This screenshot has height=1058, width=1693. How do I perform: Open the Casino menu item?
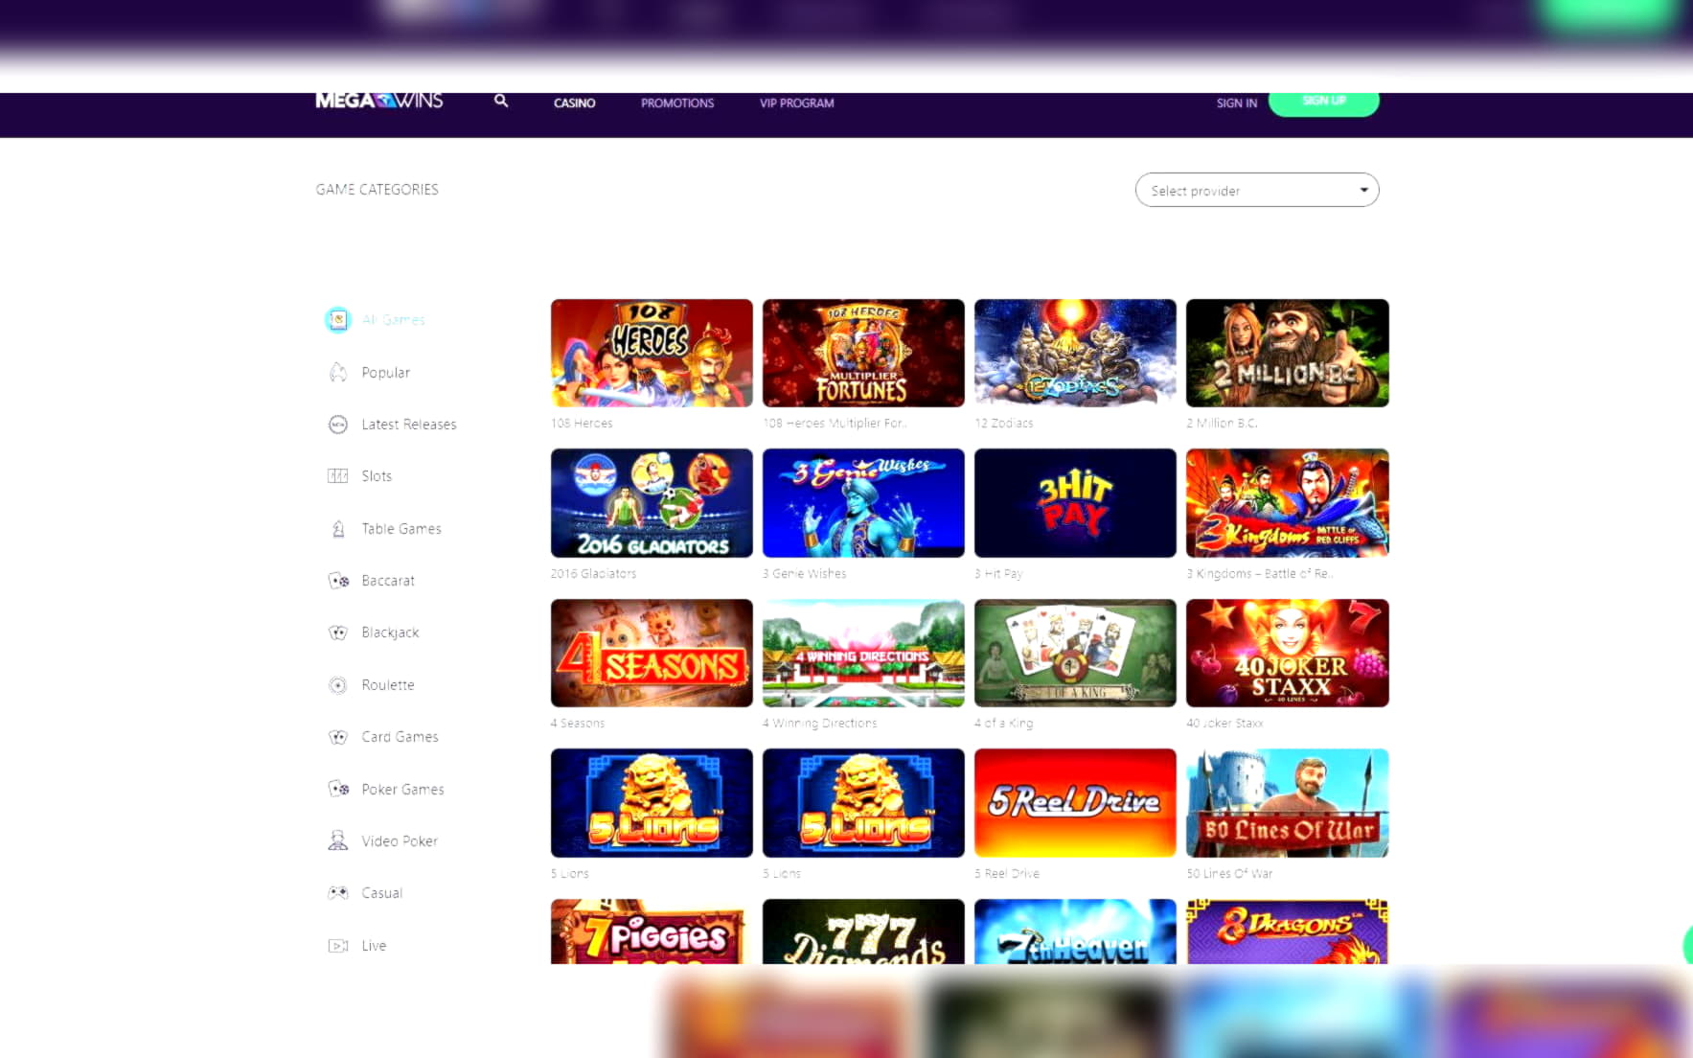coord(575,103)
